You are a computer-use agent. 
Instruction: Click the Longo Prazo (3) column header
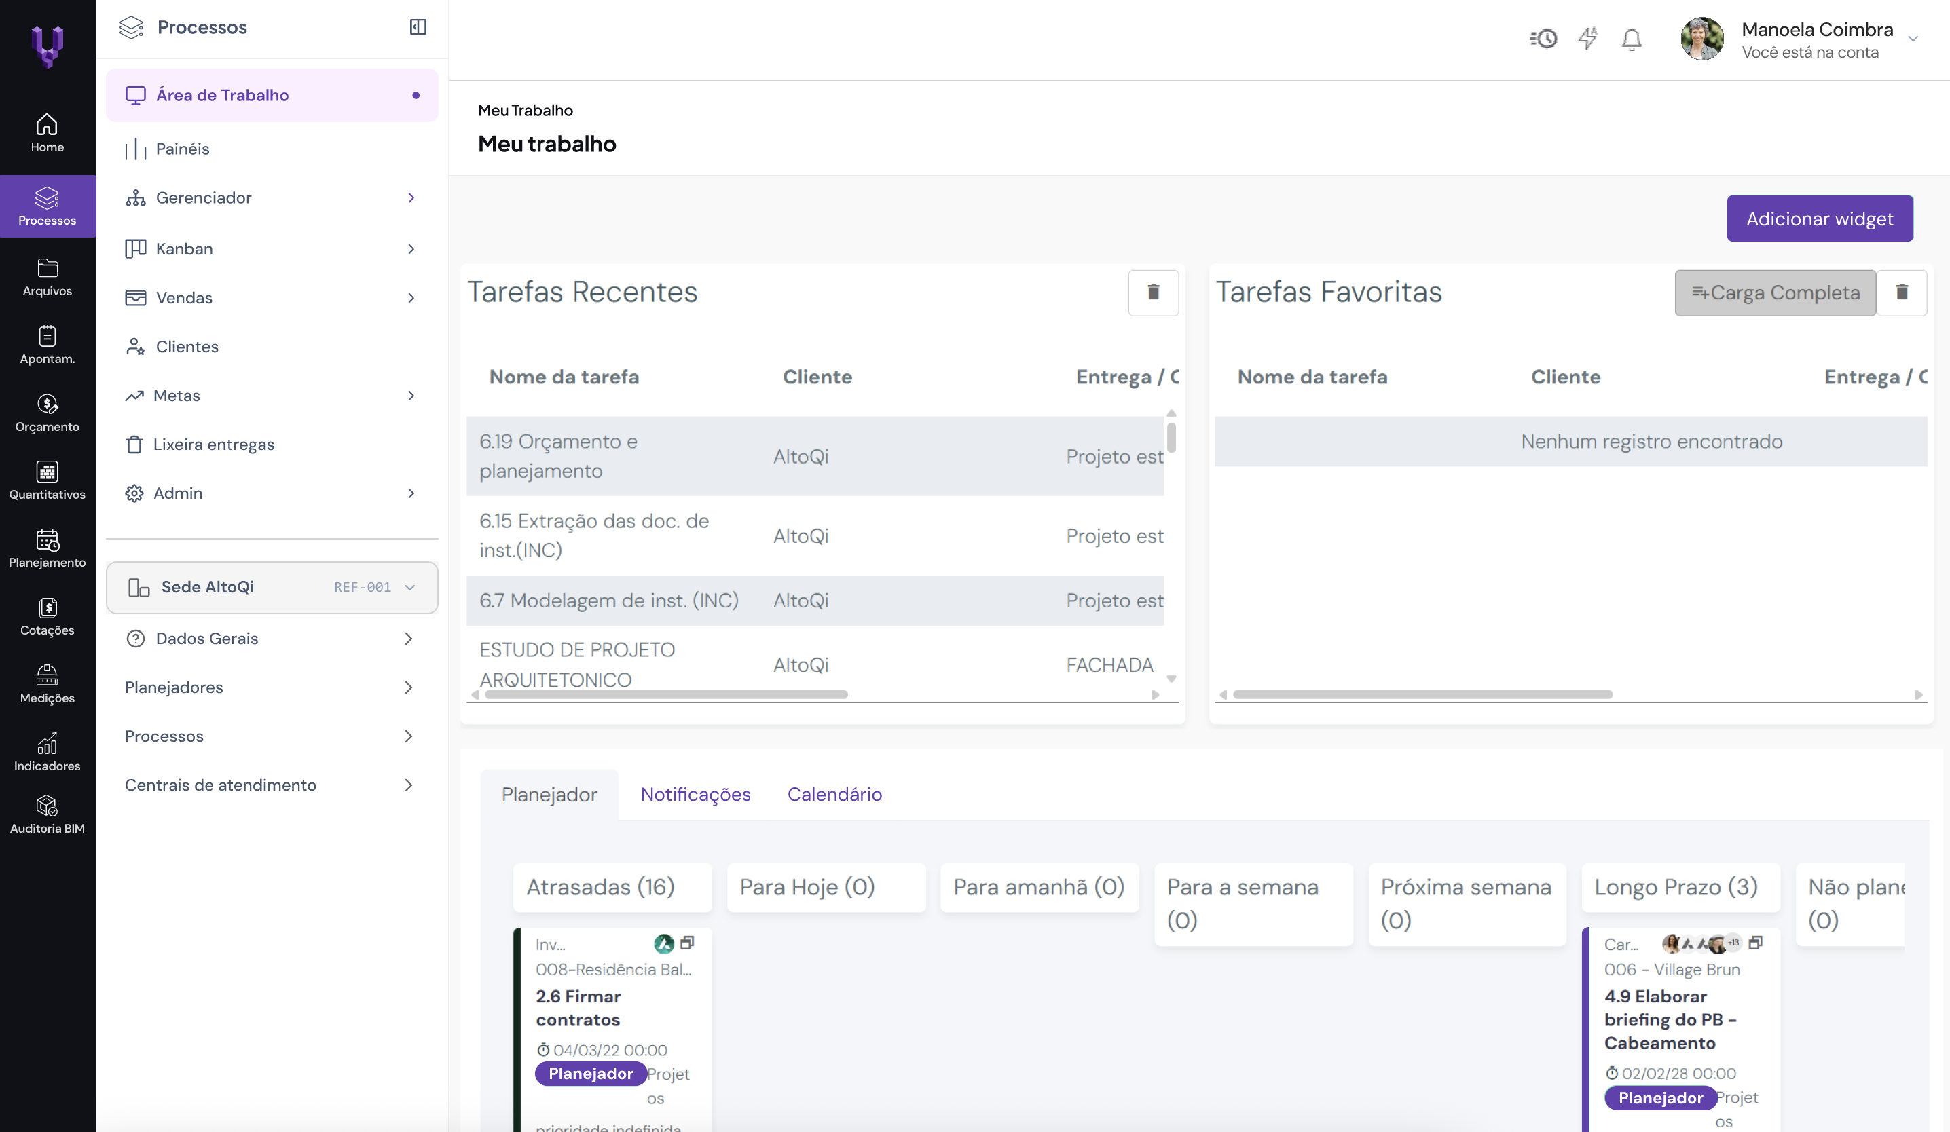pyautogui.click(x=1680, y=888)
